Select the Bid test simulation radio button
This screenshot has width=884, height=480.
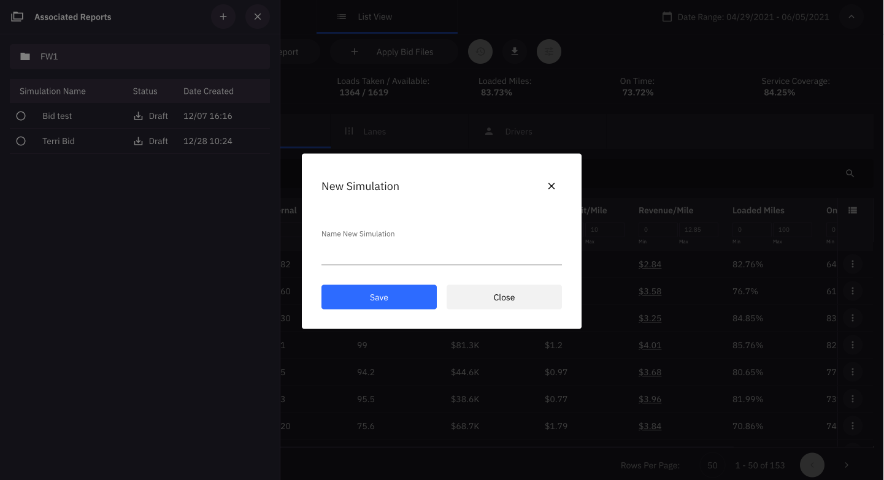[x=21, y=116]
